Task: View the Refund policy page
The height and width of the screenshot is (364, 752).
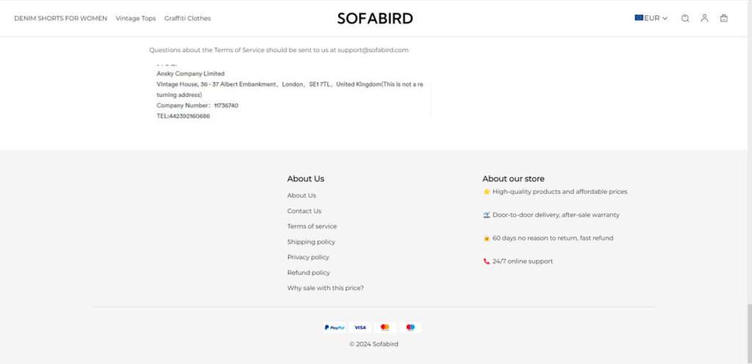Action: click(308, 272)
